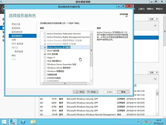166x125 pixels.
Task: Show hidden tray icons arrow
Action: tap(138, 122)
